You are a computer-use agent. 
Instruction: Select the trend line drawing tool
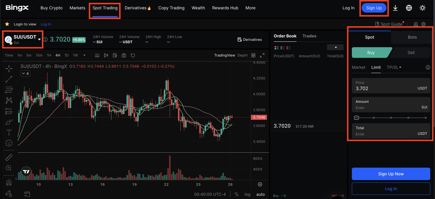coord(9,79)
